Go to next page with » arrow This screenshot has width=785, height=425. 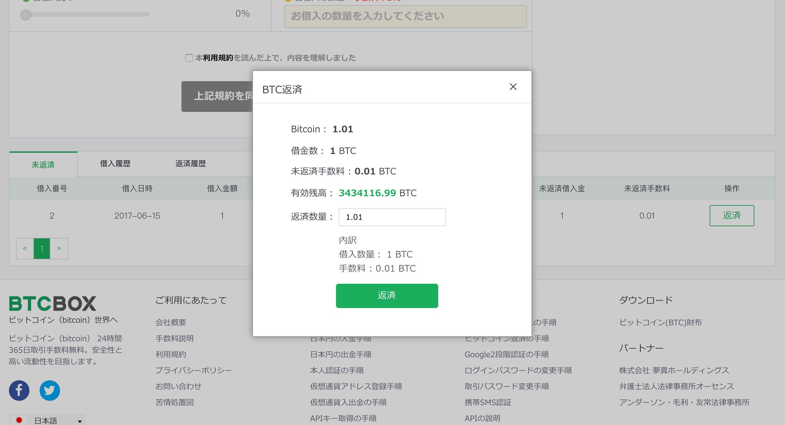pos(59,248)
